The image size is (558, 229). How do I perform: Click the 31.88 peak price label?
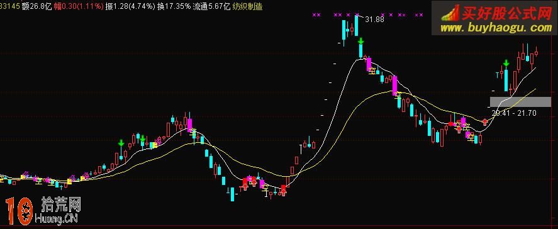375,20
